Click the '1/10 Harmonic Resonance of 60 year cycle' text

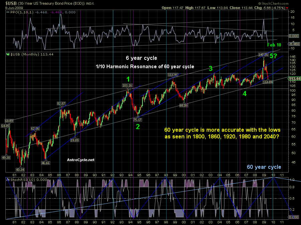145,67
